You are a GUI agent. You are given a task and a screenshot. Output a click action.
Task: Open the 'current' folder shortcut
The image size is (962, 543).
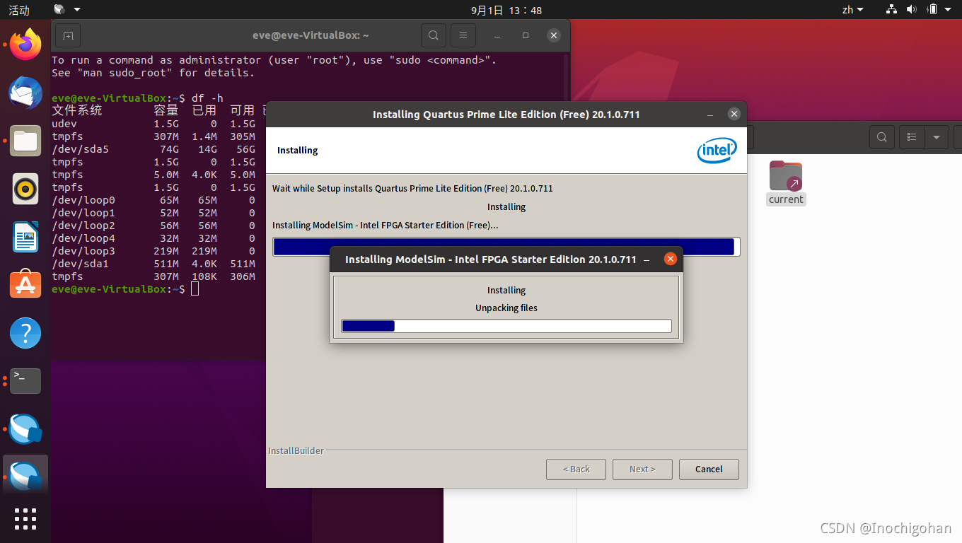pyautogui.click(x=786, y=182)
